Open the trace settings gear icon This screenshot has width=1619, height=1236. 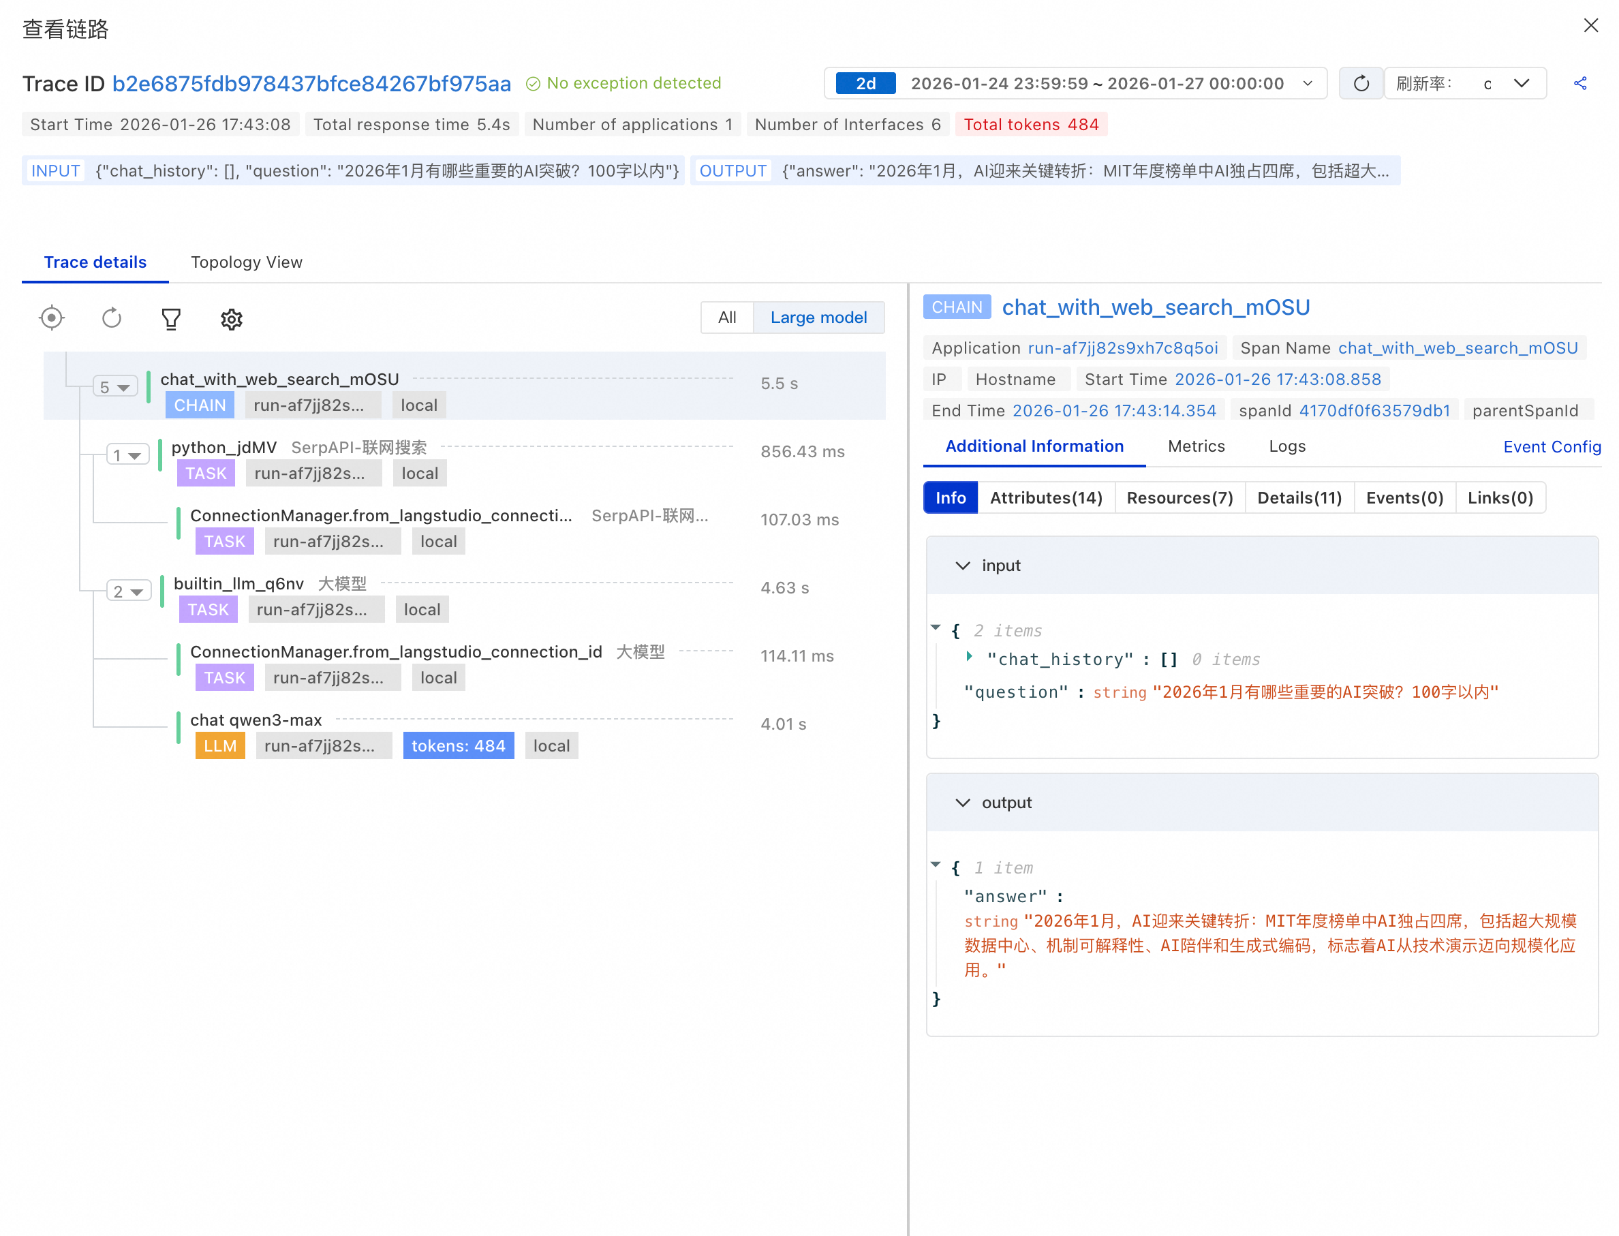pyautogui.click(x=231, y=319)
